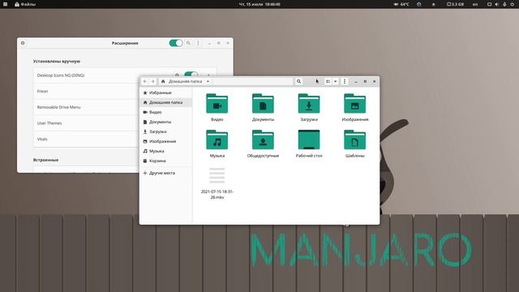Open the Общедоступные folder icon
The image size is (519, 292).
click(x=263, y=140)
